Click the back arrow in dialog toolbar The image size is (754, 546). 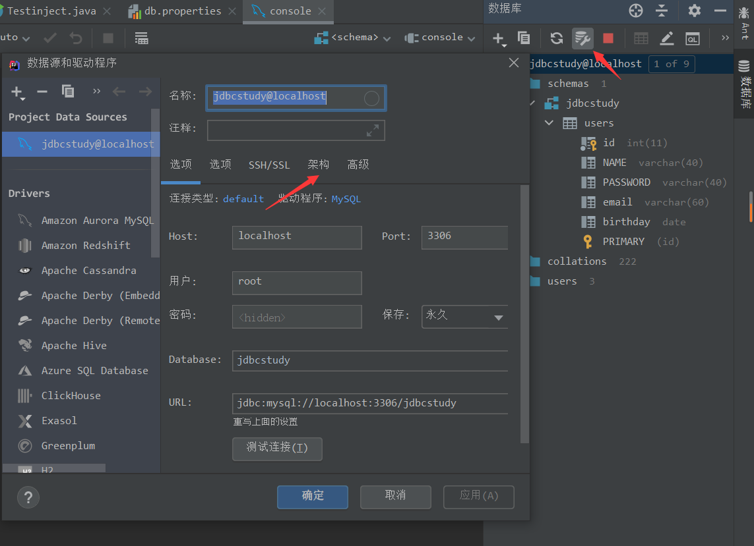point(119,92)
